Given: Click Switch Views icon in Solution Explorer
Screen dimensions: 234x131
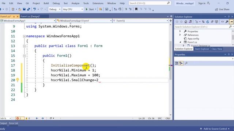Looking at the screenshot, I should (190, 22).
